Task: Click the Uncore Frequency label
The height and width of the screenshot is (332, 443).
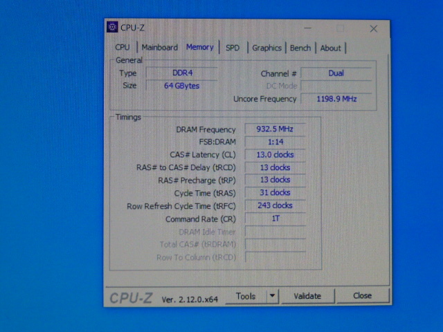Action: point(264,99)
